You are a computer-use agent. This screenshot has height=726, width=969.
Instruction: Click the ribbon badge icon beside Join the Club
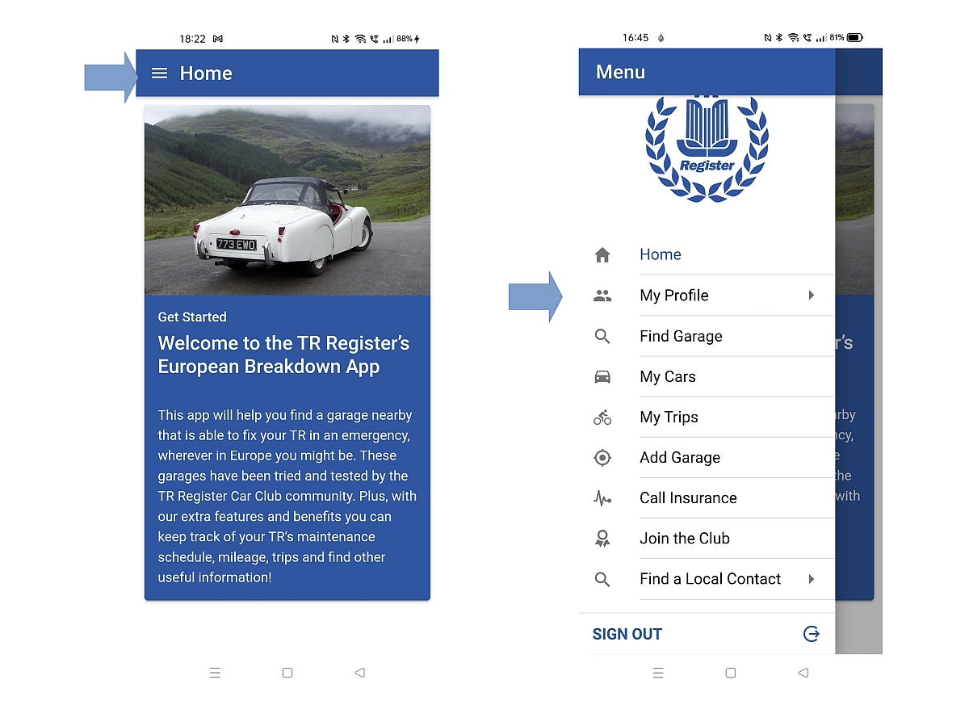click(602, 539)
